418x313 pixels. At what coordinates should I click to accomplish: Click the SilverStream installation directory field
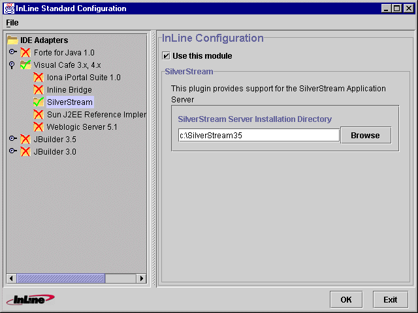coord(259,135)
